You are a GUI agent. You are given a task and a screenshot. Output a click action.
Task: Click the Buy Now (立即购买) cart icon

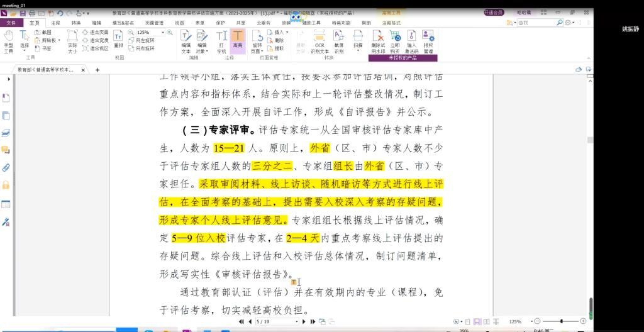(x=395, y=41)
